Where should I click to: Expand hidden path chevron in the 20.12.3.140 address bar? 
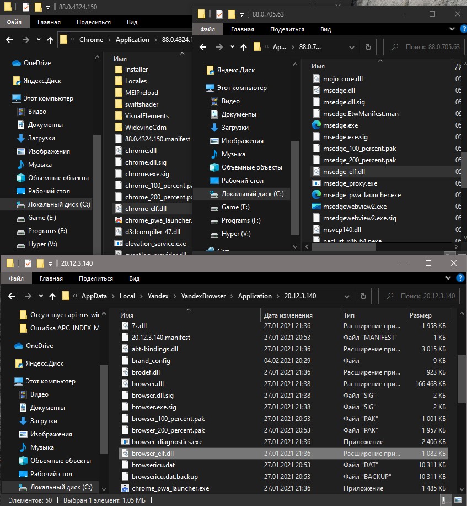click(75, 296)
